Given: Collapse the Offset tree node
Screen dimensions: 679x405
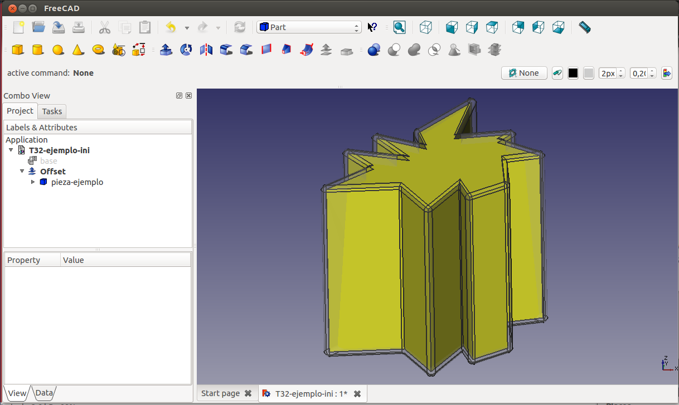Looking at the screenshot, I should tap(22, 172).
